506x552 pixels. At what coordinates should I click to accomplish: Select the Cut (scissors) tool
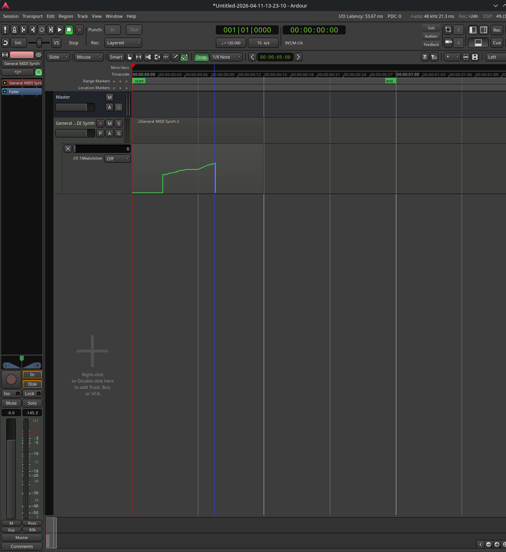coord(148,57)
